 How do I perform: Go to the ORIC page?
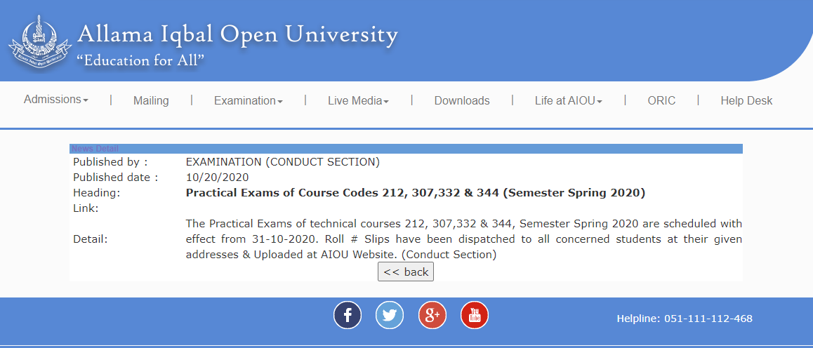661,101
